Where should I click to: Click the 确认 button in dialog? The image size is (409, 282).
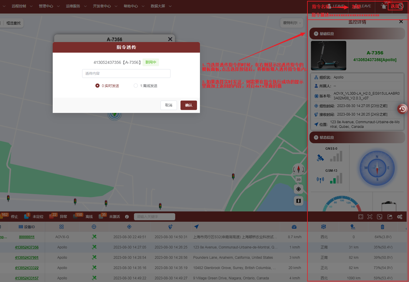click(188, 105)
